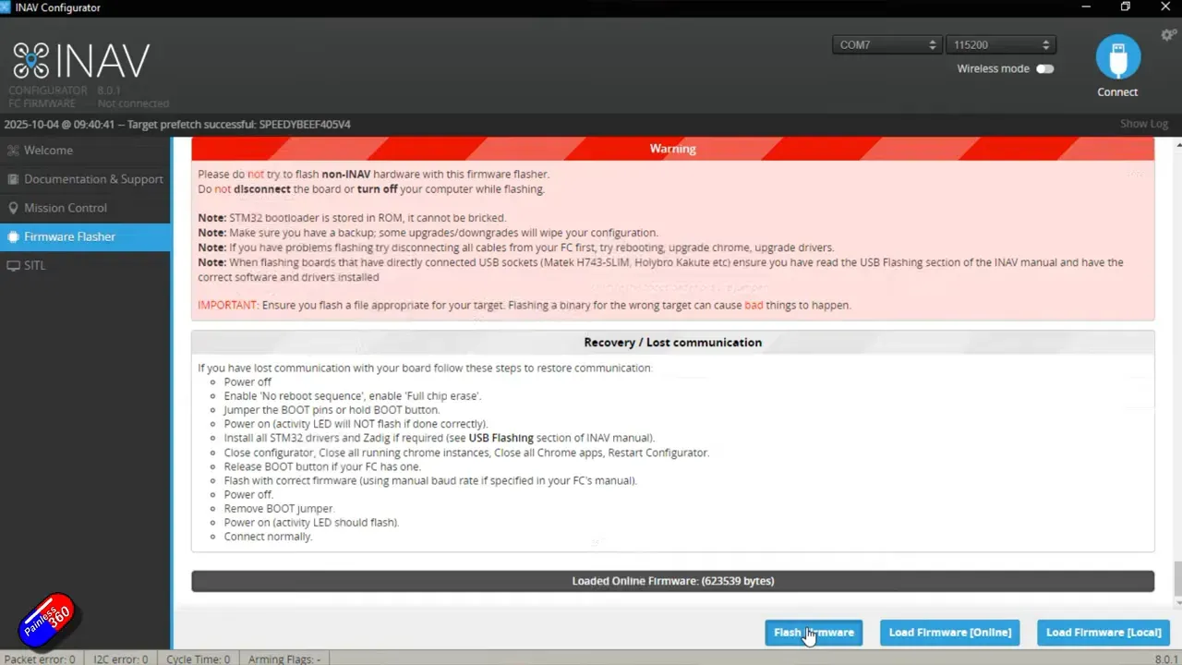Click the Show Log link
The image size is (1182, 665).
1143,124
